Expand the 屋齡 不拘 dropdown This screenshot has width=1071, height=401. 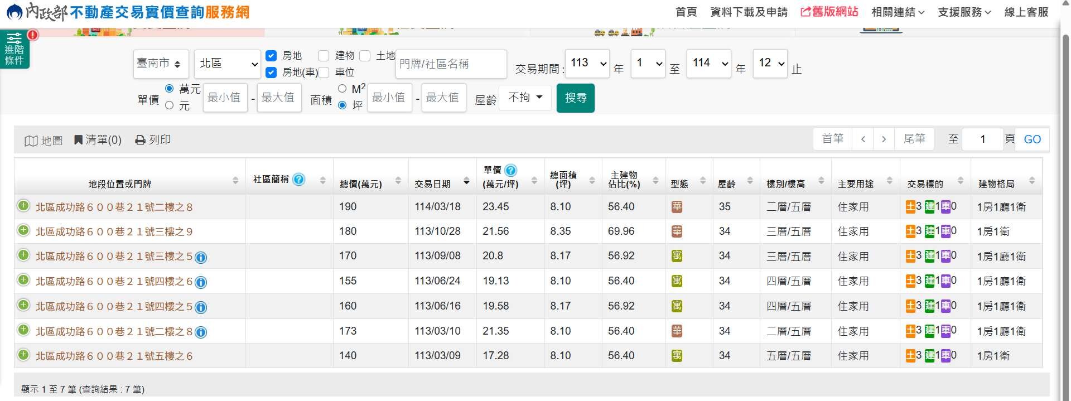pos(525,98)
